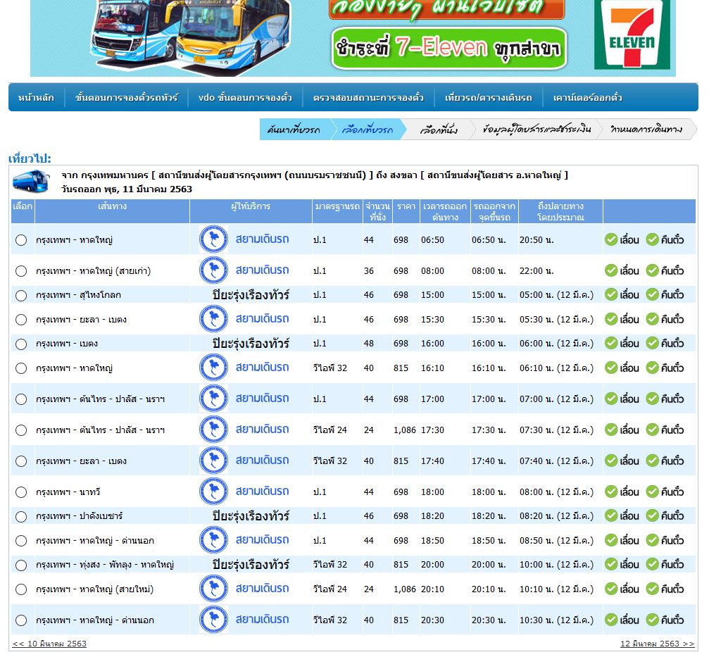Go to ค้นหาเที่ยวรถ step tab
This screenshot has height=657, width=709.
tap(294, 130)
